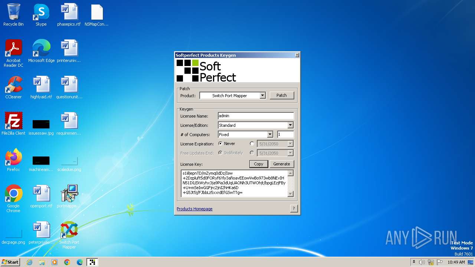Viewport: 475px width, 267px height.
Task: Select the questionunit... document icon
Action: pos(69,88)
